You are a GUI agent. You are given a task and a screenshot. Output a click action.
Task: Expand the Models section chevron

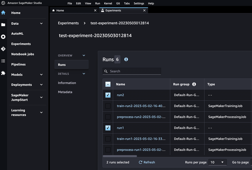41,74
